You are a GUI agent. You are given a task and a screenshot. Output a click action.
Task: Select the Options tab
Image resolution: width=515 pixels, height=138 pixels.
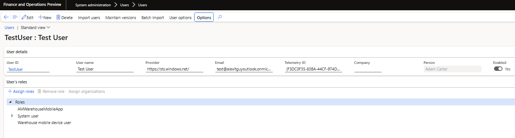[204, 17]
